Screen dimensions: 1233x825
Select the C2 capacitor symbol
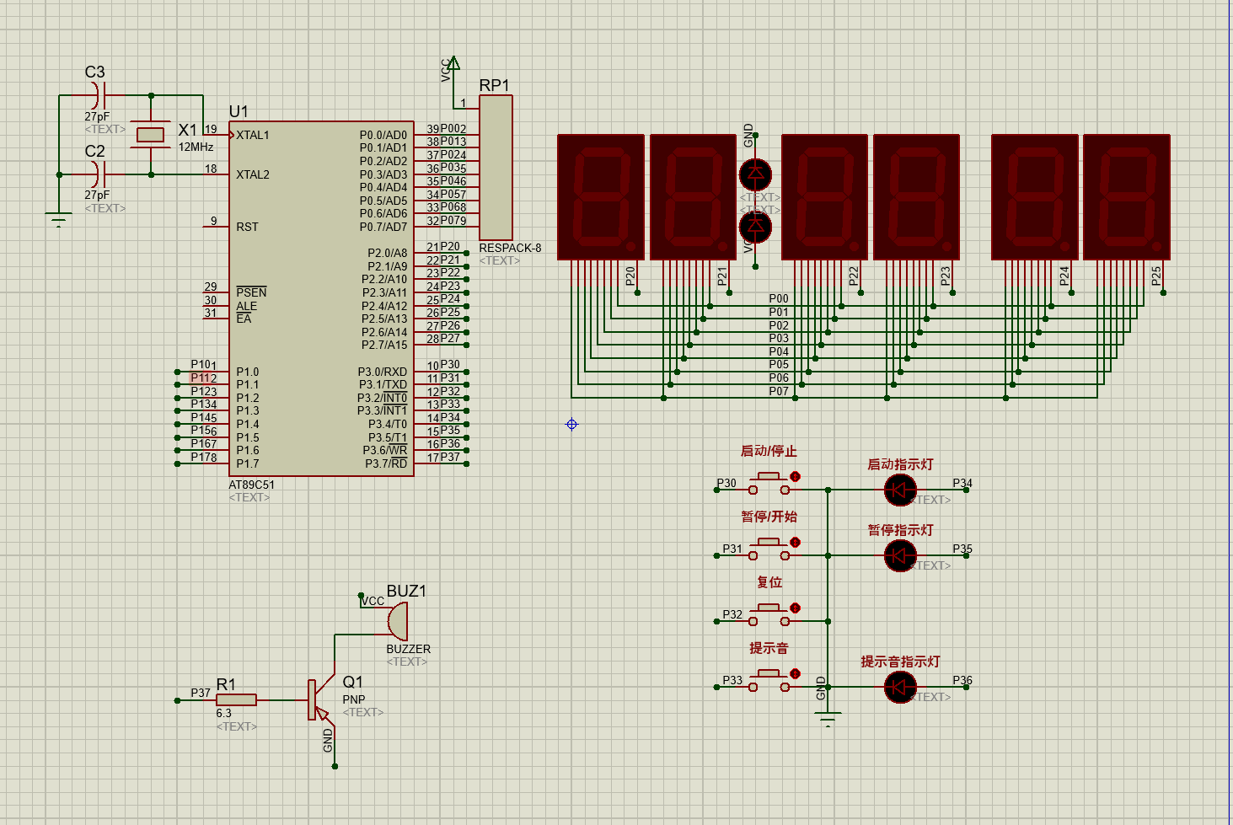(x=99, y=174)
